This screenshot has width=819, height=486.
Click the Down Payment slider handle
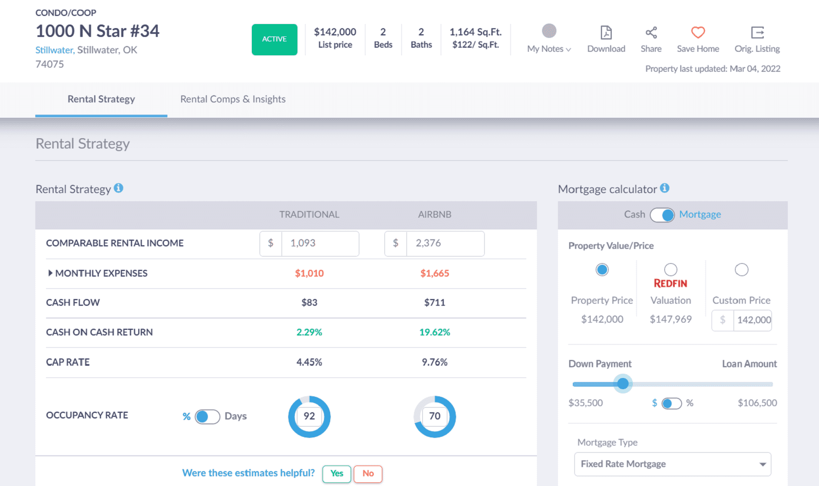pyautogui.click(x=623, y=384)
